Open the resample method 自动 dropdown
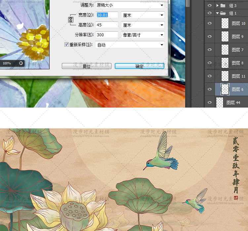The width and height of the screenshot is (248, 231). click(130, 45)
